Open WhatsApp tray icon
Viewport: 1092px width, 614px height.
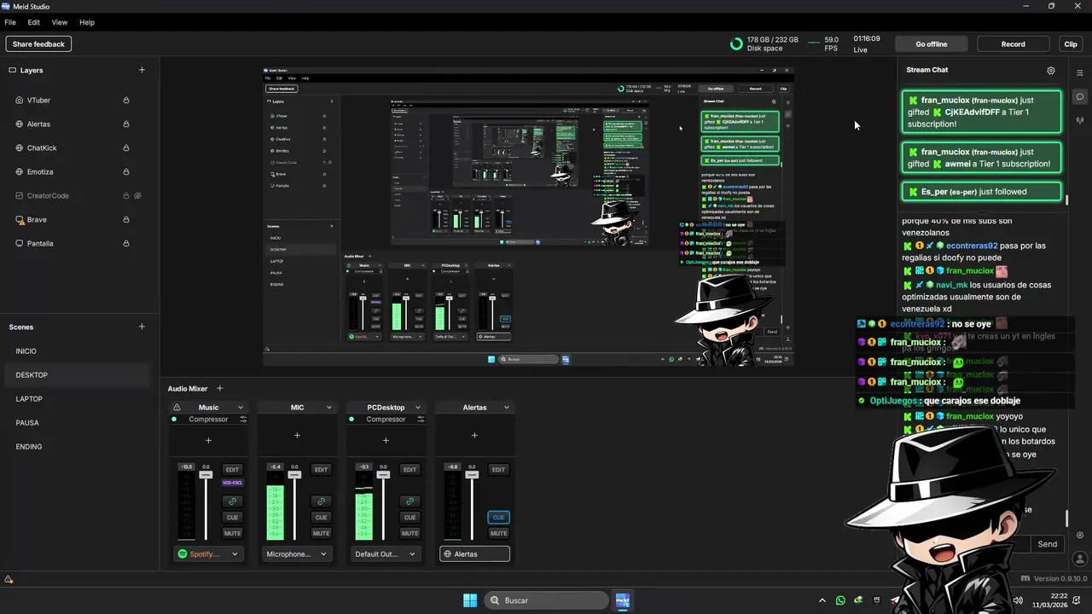840,600
